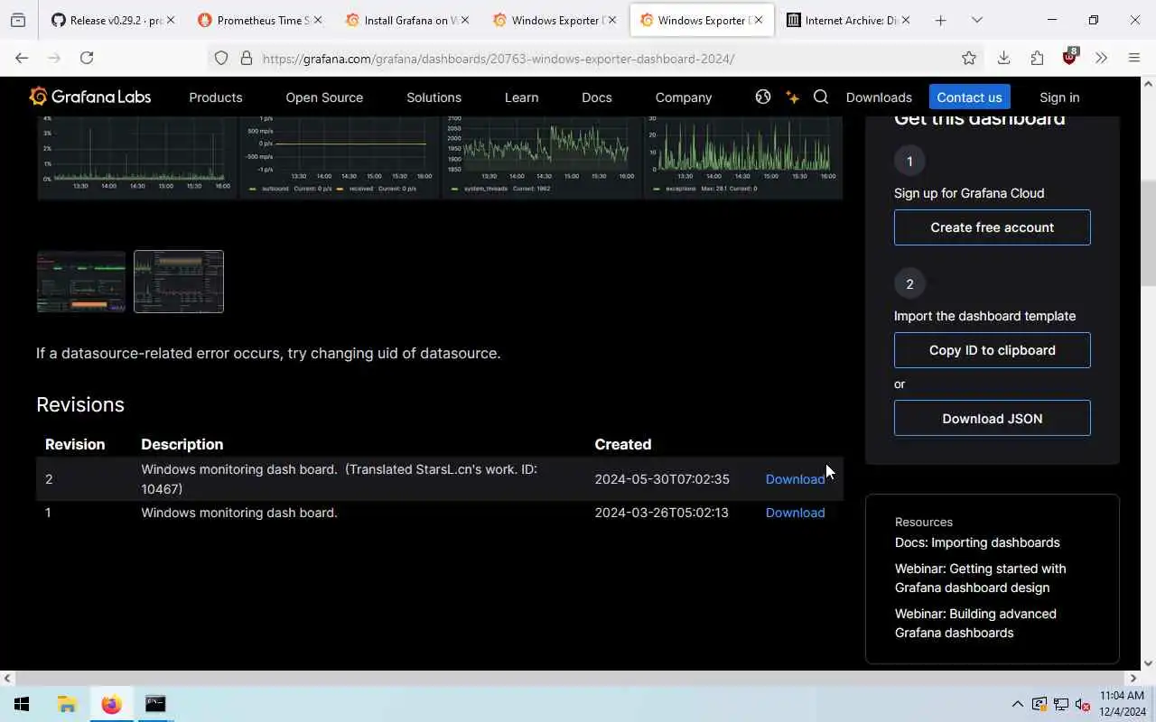The image size is (1156, 722).
Task: Click the taskbar clock and date
Action: [1122, 704]
